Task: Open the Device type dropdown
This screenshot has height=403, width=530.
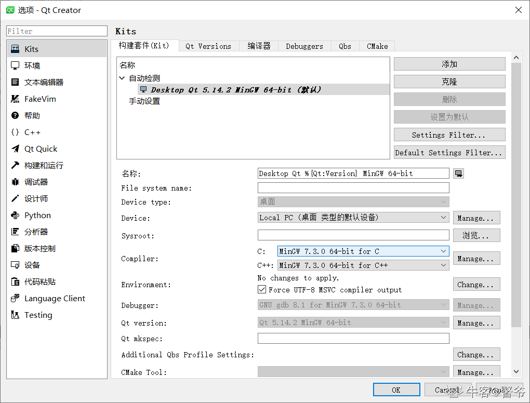Action: 353,202
